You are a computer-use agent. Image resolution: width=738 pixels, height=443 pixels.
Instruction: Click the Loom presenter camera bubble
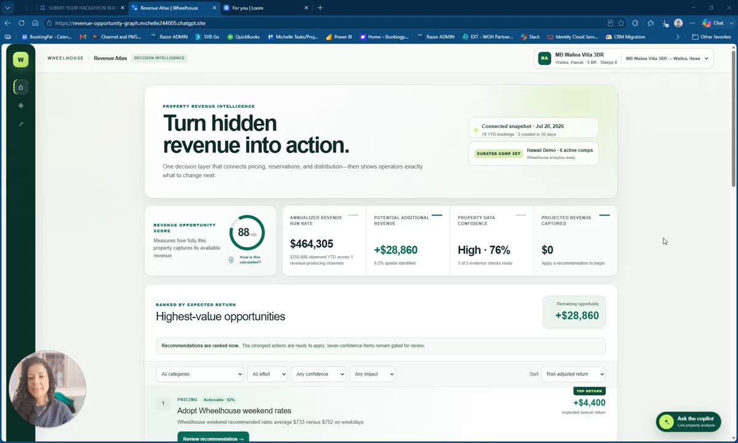(47, 389)
